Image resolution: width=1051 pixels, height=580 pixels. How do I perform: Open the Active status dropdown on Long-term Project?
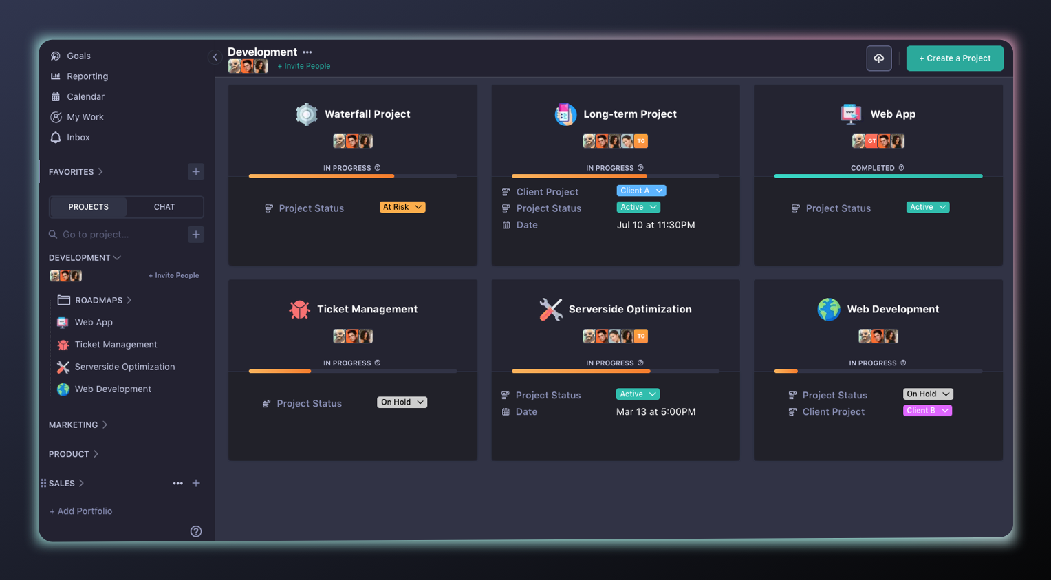tap(638, 207)
